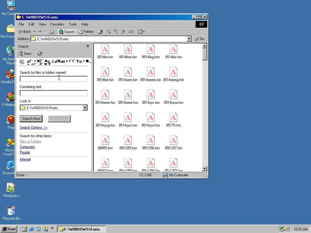This screenshot has width=311, height=233.
Task: Click the Internet Explorer quick launch icon
Action: pyautogui.click(x=31, y=229)
